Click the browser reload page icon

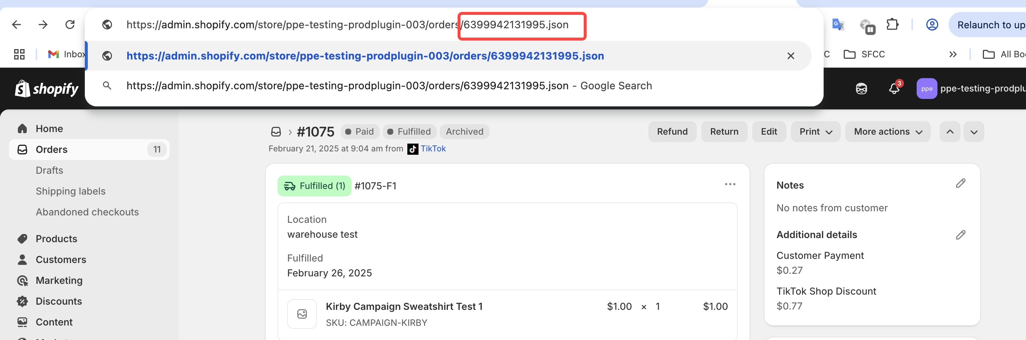coord(70,25)
